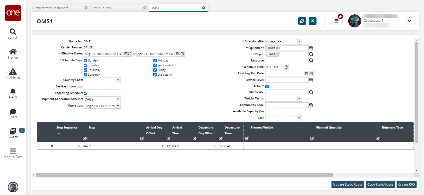The width and height of the screenshot is (424, 195).
Task: Toggle the Repeating Schedule checkbox
Action: tap(86, 93)
